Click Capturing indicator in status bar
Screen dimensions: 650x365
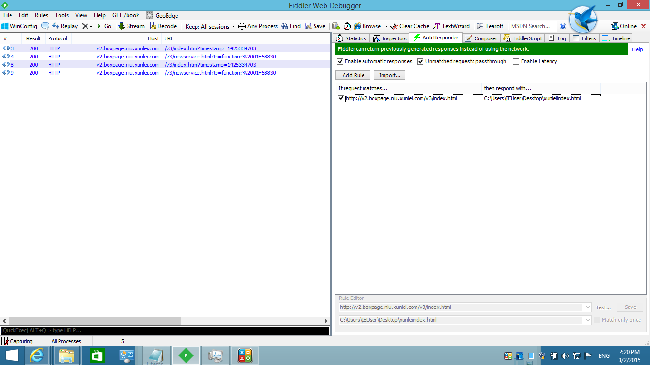point(17,341)
